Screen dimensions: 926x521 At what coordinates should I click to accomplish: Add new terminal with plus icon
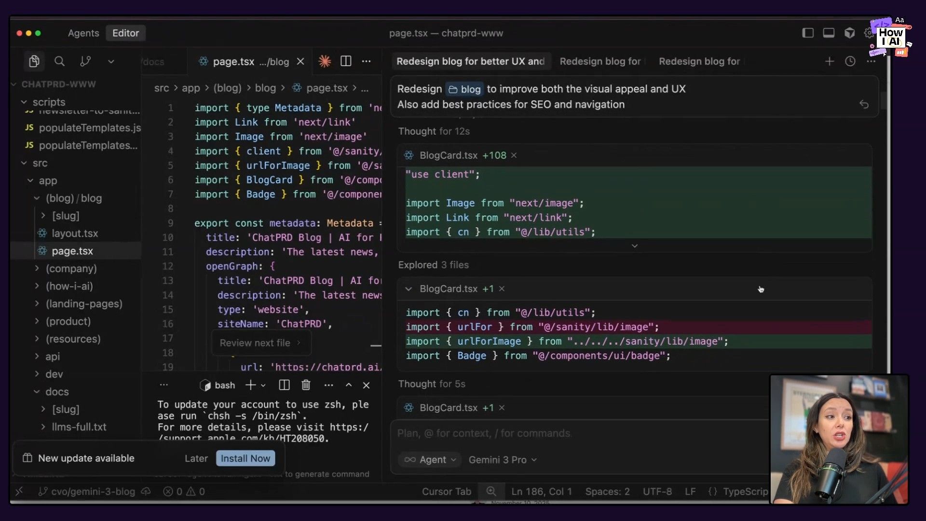click(250, 385)
